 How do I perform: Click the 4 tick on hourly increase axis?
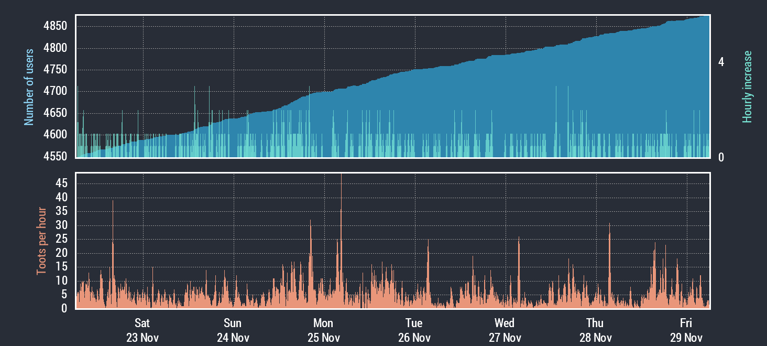721,62
